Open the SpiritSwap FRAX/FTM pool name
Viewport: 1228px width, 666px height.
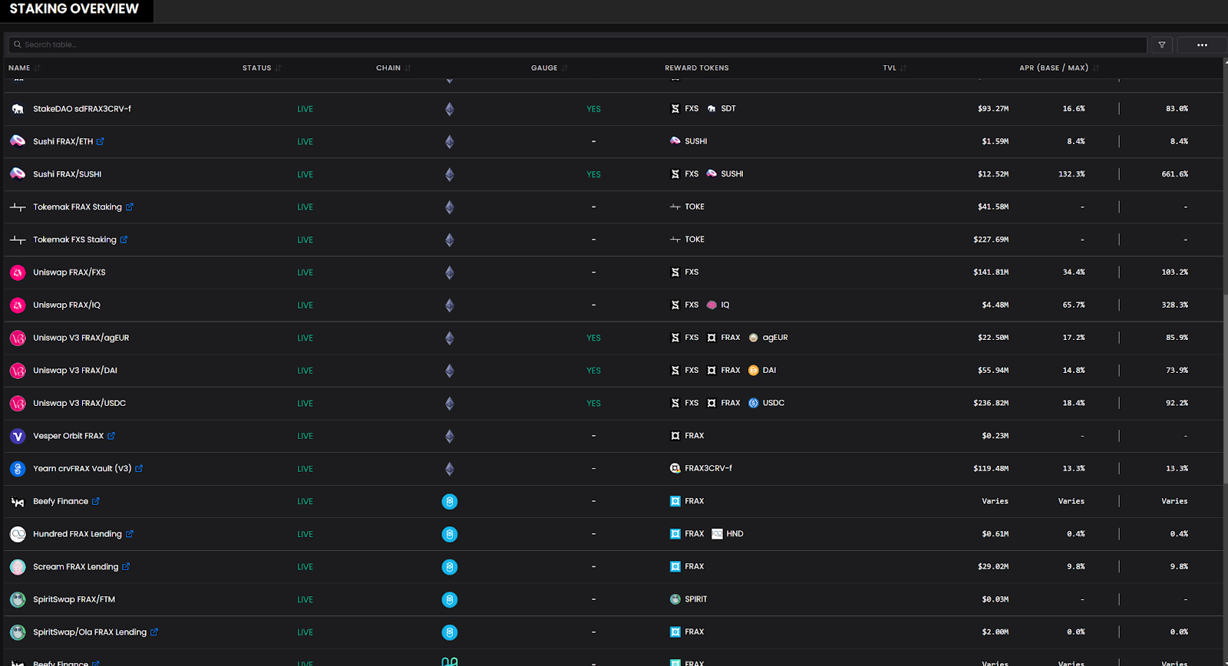click(x=74, y=599)
